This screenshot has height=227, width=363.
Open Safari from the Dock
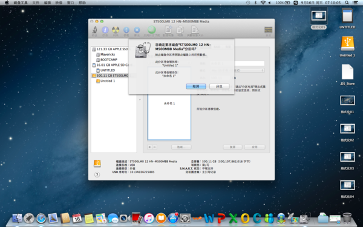(41, 218)
